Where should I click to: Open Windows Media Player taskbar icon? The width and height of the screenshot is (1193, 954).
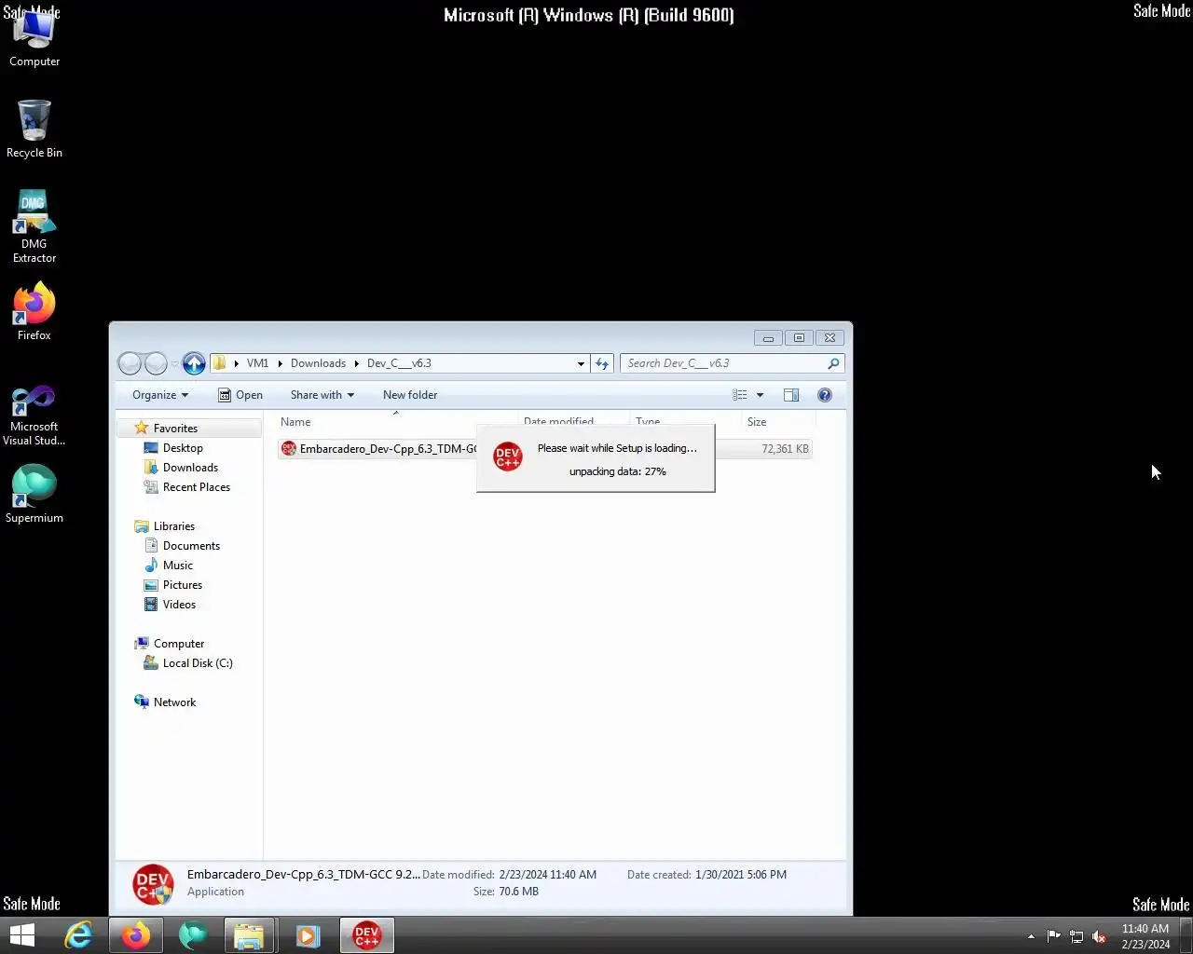coord(308,935)
